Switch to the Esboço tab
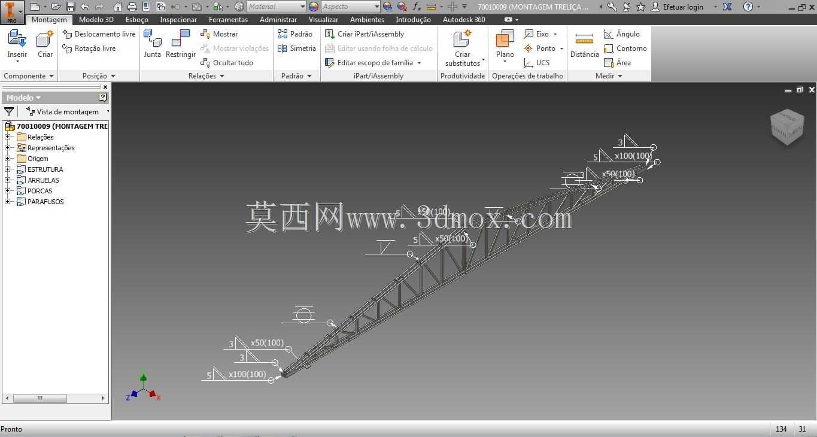Screen dimensions: 817x437 (x=137, y=20)
